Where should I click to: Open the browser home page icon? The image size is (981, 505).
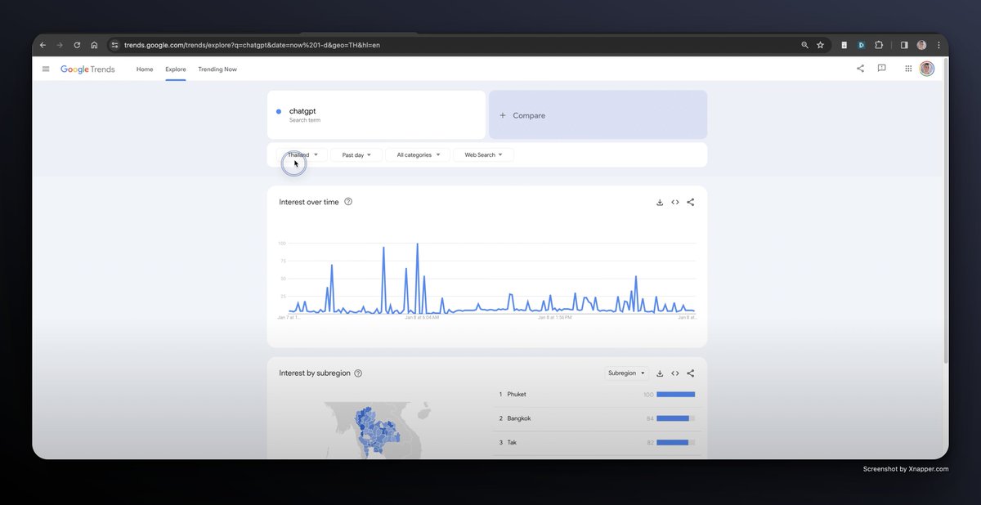tap(94, 45)
